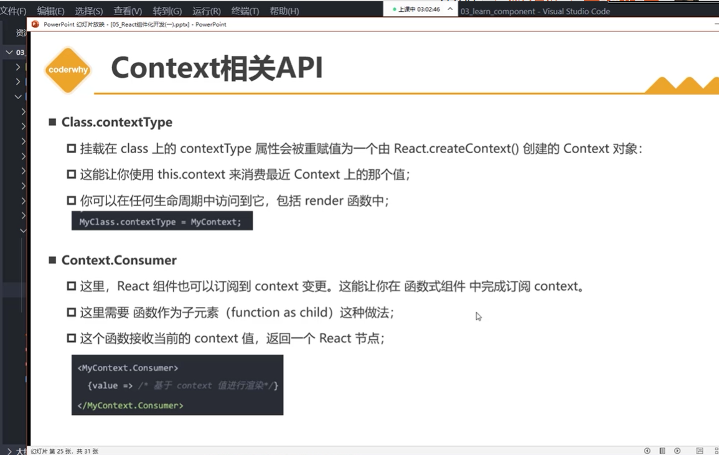
Task: Click the VS Code title 03_learn_component
Action: point(498,11)
